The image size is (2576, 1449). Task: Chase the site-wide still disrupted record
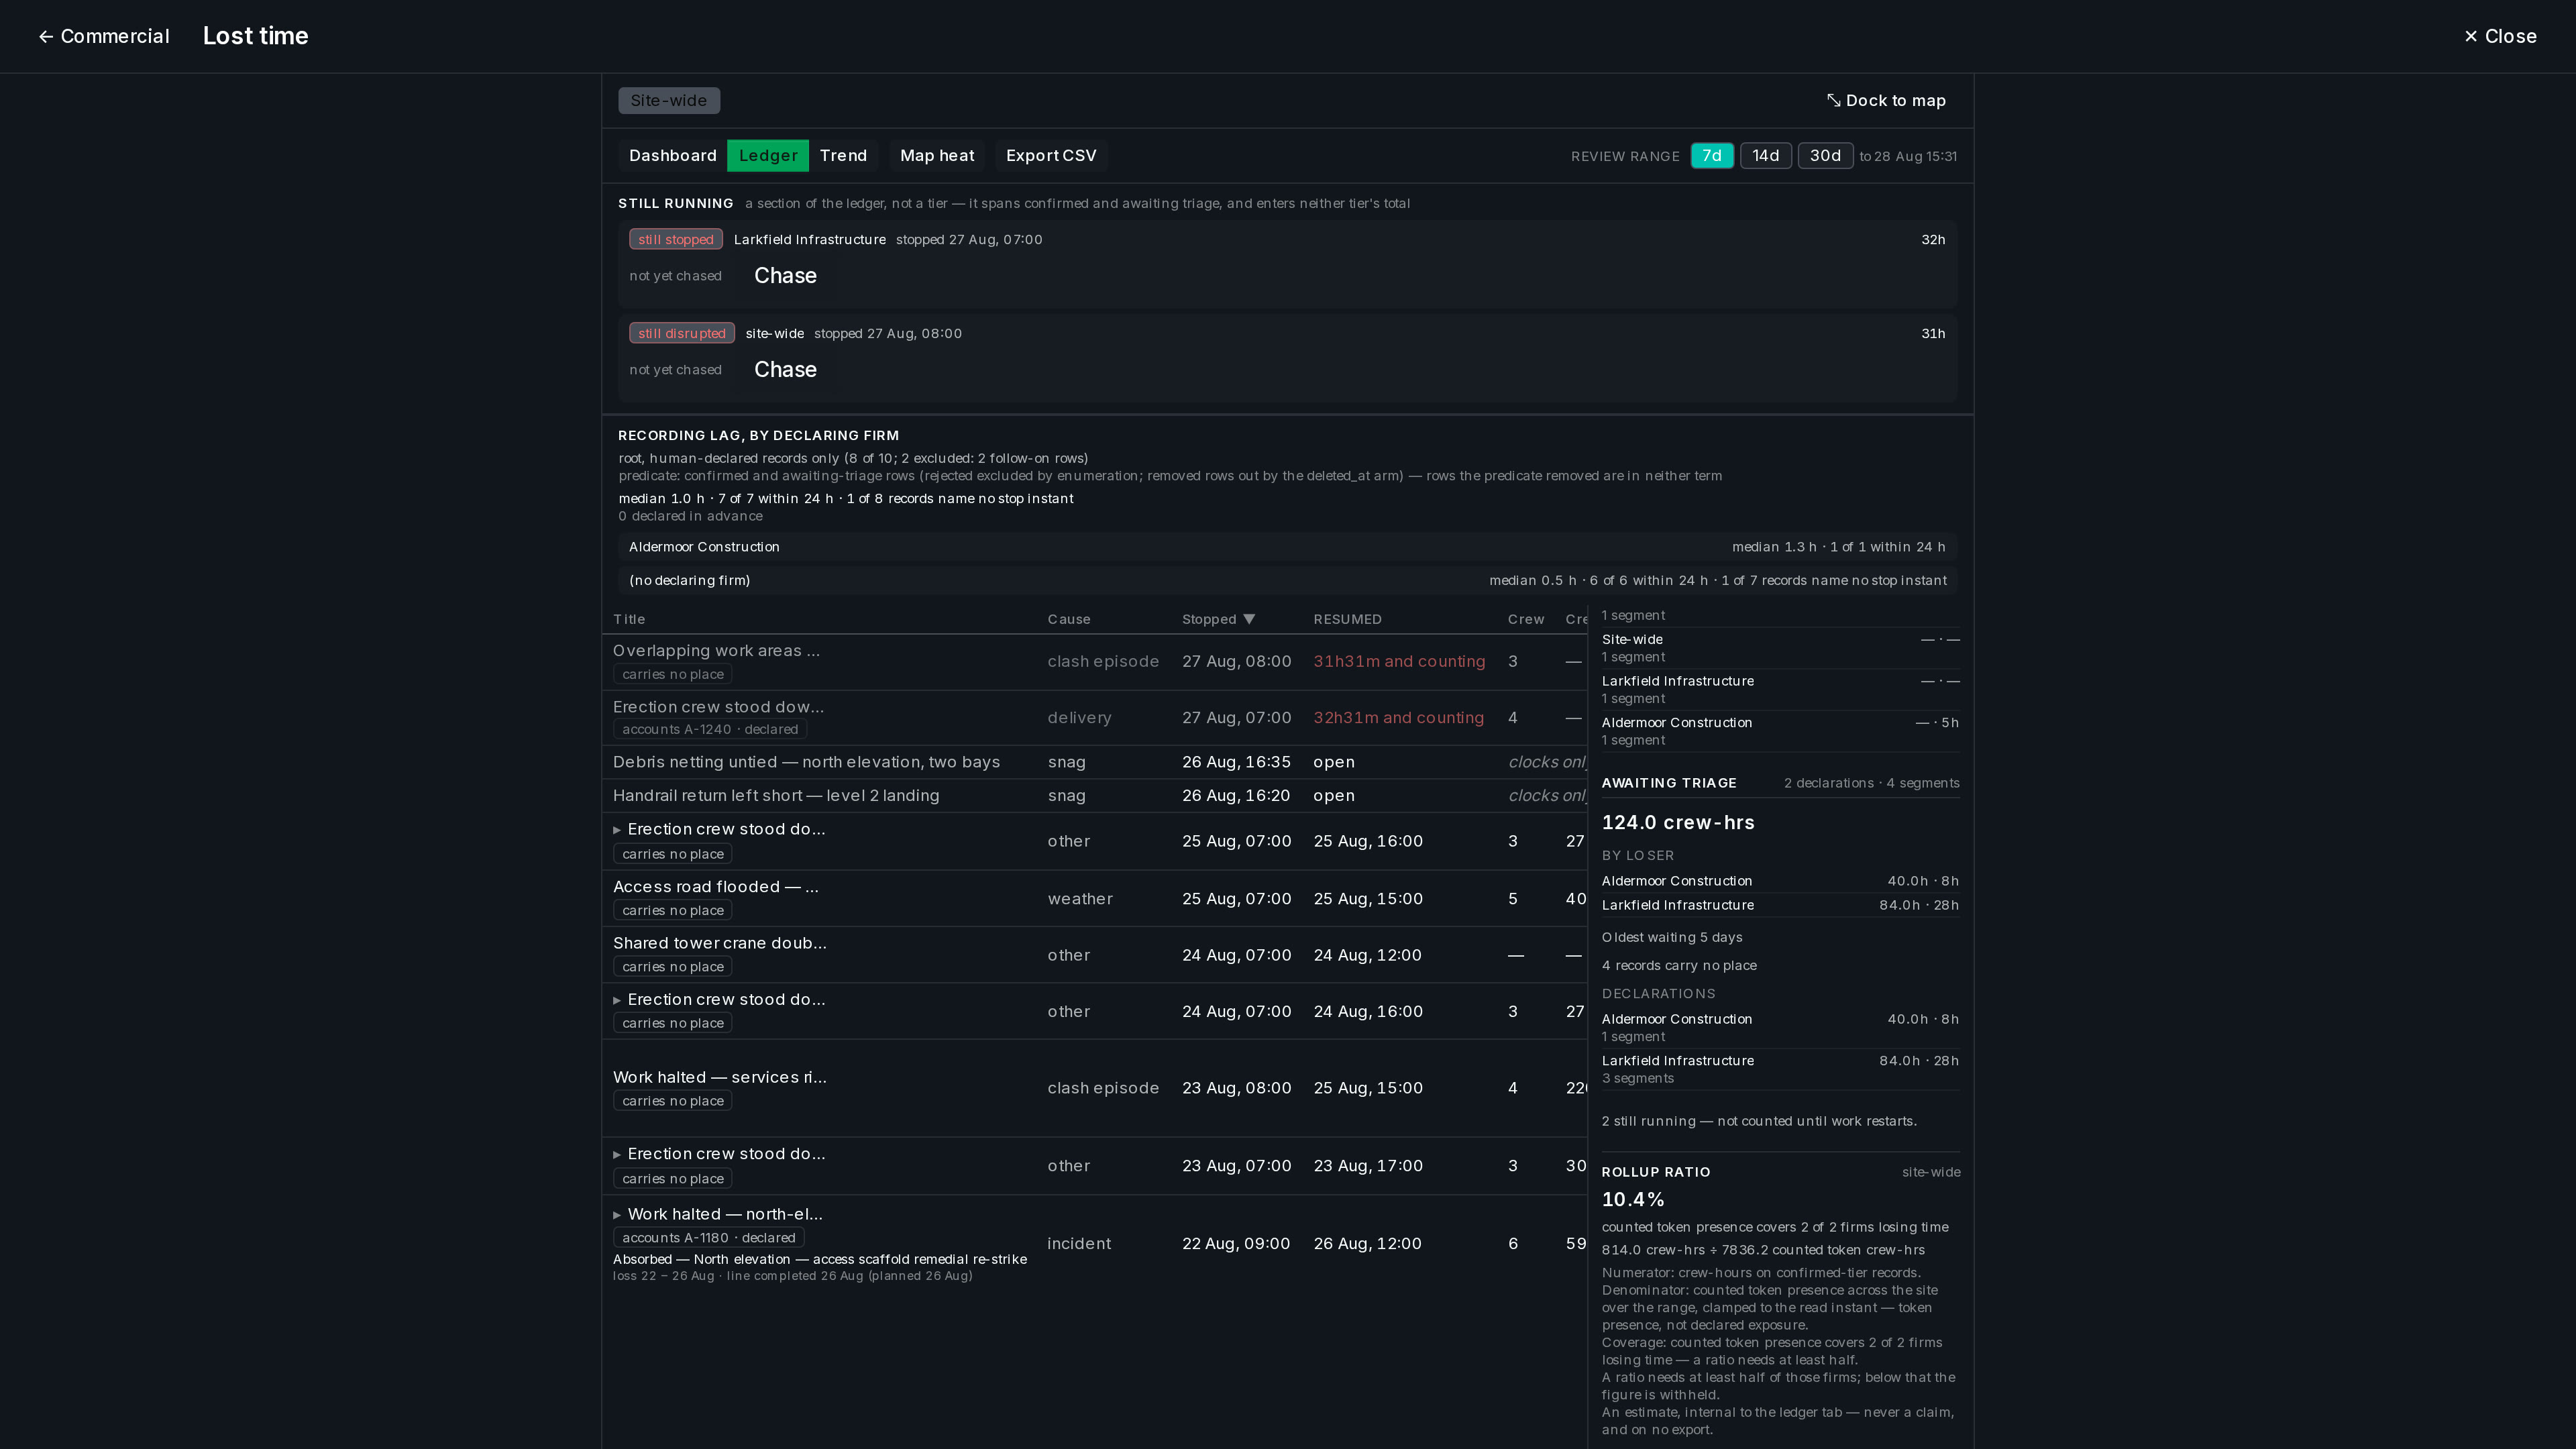785,369
